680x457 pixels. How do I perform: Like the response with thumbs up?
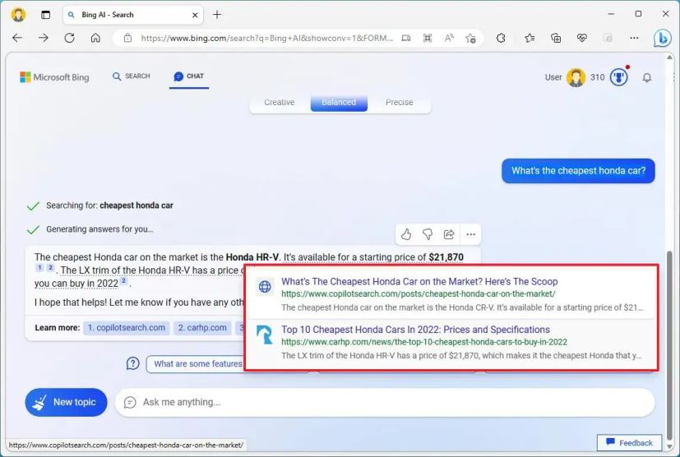point(406,234)
